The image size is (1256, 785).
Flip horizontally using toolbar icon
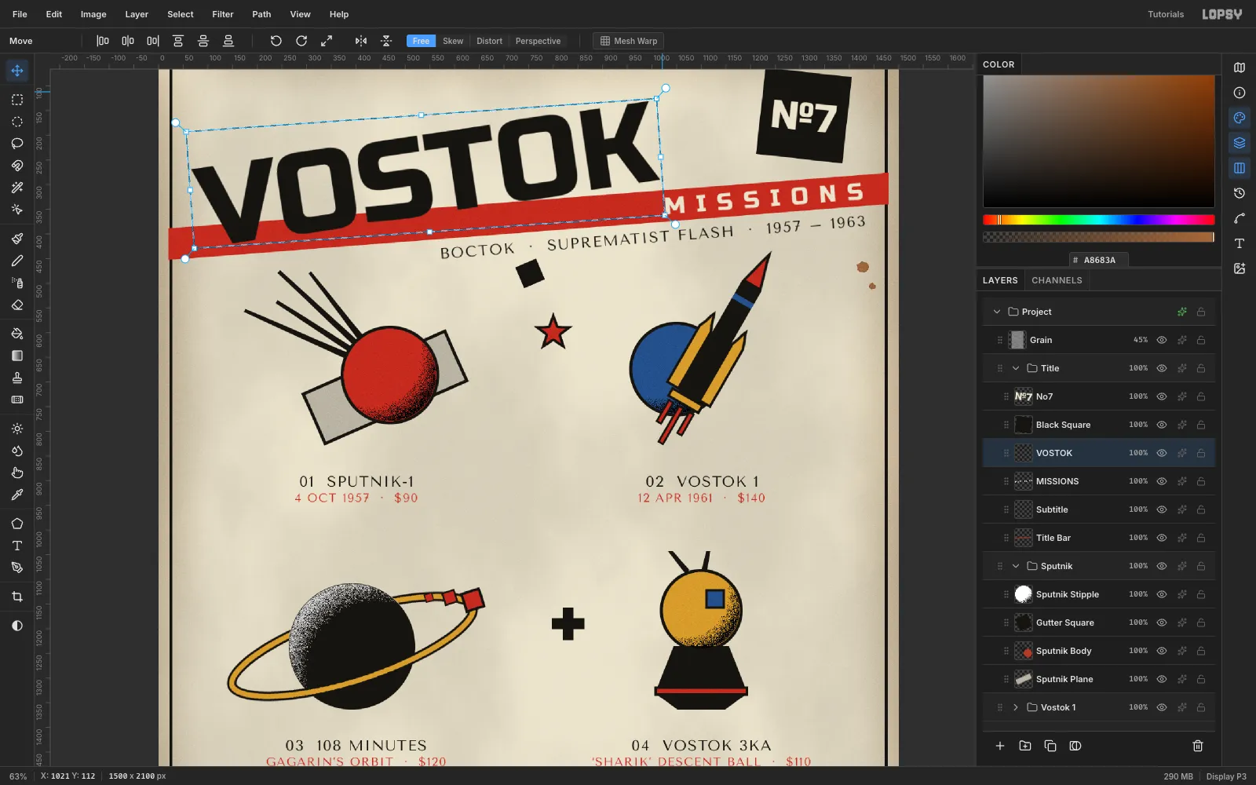(x=361, y=41)
